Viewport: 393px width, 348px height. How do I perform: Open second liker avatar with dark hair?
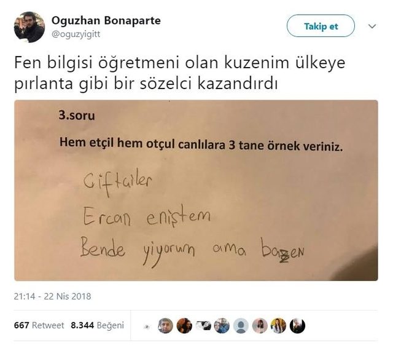click(x=184, y=326)
